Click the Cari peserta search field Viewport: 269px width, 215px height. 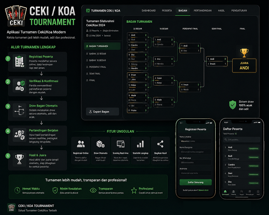(242, 140)
